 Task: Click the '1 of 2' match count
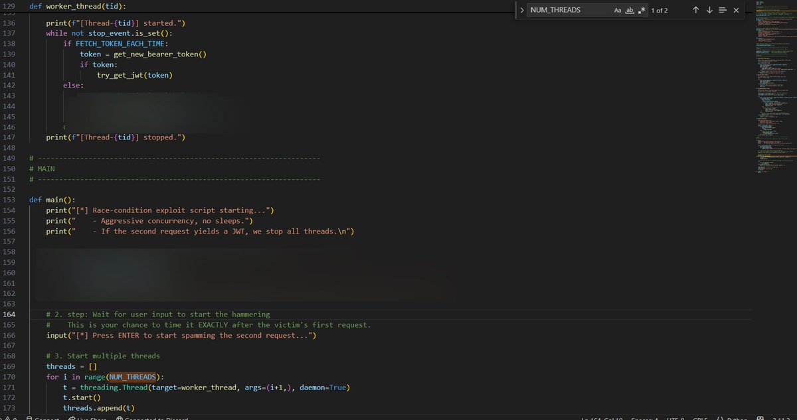660,11
